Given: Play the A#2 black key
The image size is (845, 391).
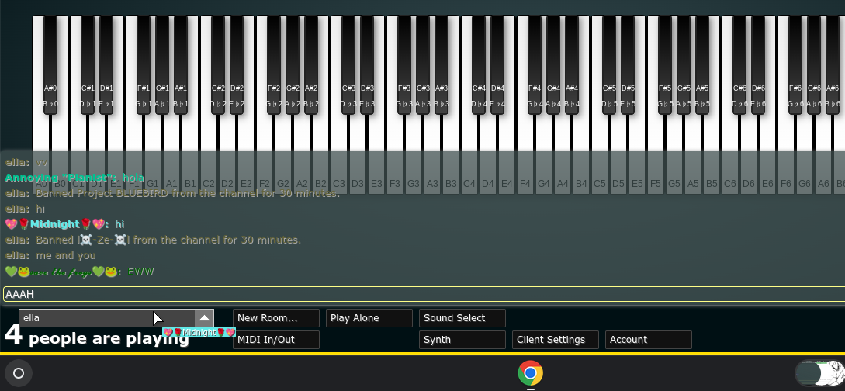Looking at the screenshot, I should tap(311, 64).
